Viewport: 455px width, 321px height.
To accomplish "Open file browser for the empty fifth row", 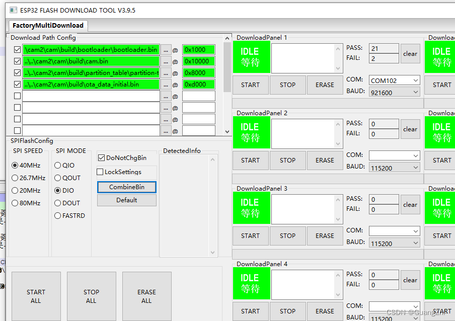I will click(166, 96).
